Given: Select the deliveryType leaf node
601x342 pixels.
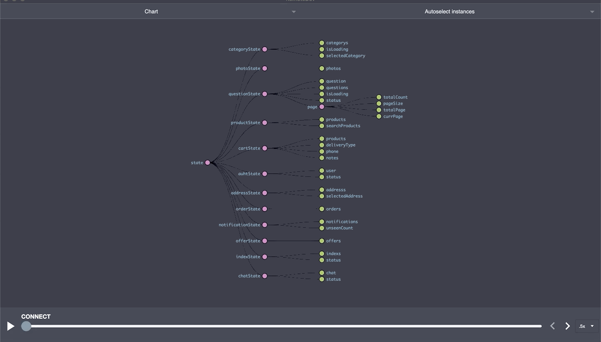Looking at the screenshot, I should click(x=322, y=145).
